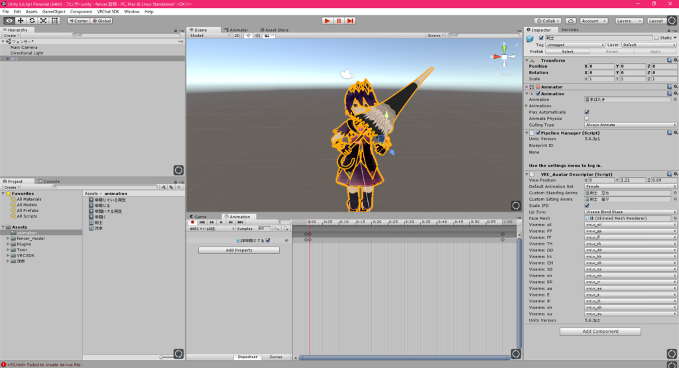The width and height of the screenshot is (679, 368).
Task: Switch to the Animator tab
Action: tap(236, 30)
